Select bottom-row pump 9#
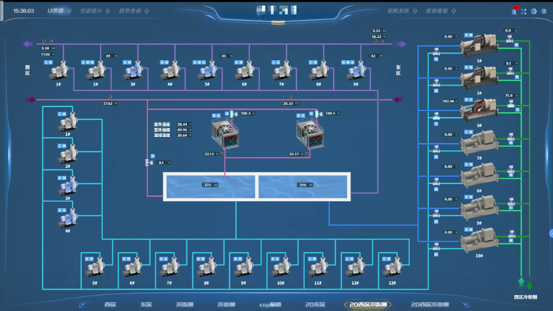This screenshot has width=553, height=311. coord(244,268)
